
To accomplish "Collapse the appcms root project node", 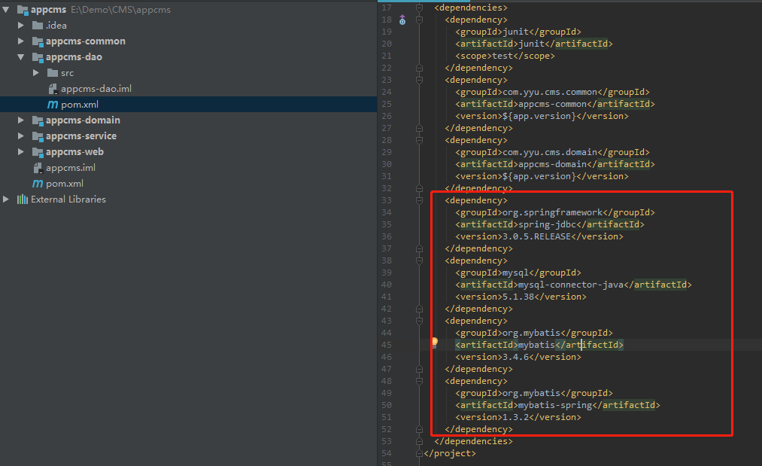I will pos(6,10).
